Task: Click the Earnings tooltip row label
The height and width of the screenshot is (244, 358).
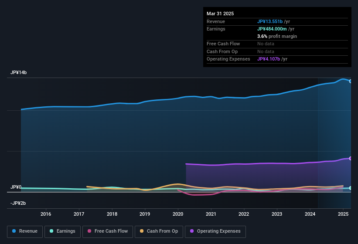Action: click(216, 29)
